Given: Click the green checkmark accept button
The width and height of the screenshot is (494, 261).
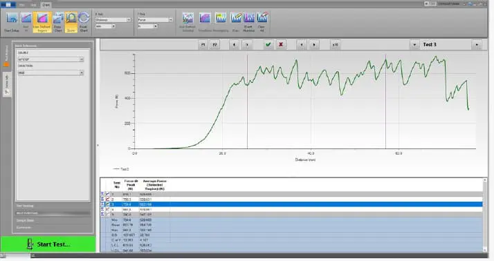Looking at the screenshot, I should tap(268, 45).
